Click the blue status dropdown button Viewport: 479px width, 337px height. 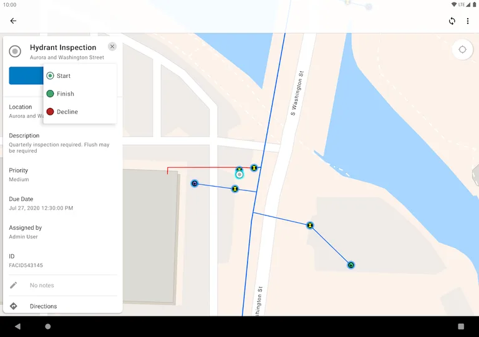click(x=26, y=76)
